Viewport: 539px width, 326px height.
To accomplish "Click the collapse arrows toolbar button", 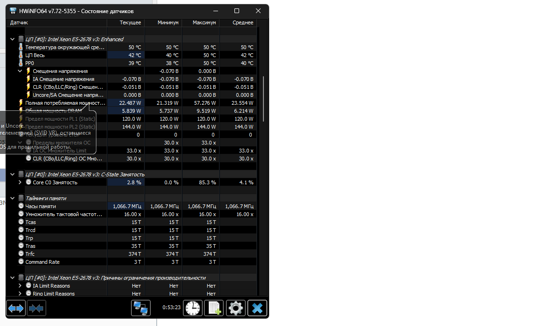I will pyautogui.click(x=36, y=308).
